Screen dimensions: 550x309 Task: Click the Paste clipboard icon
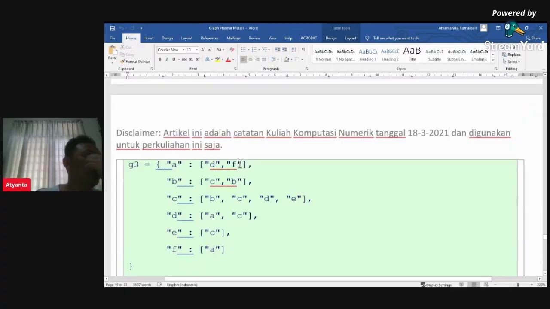(x=113, y=51)
